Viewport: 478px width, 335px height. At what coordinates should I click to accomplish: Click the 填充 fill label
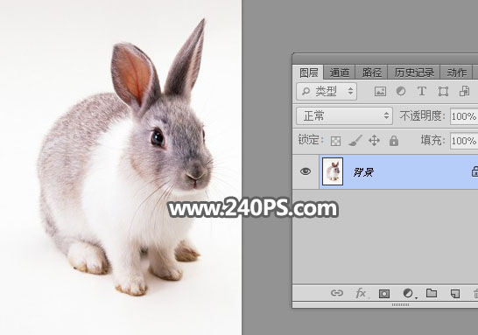[x=432, y=141]
